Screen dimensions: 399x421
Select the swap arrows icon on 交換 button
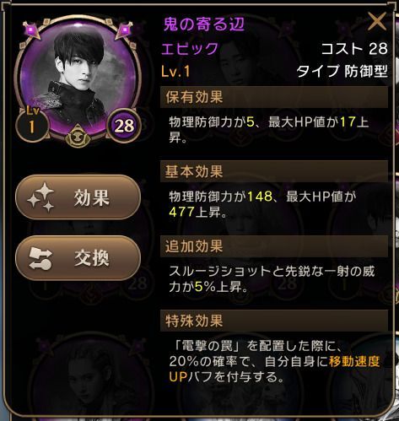[40, 258]
